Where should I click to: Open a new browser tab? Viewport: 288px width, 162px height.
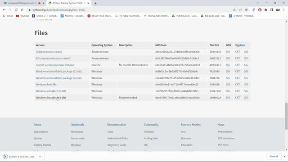tap(95, 3)
